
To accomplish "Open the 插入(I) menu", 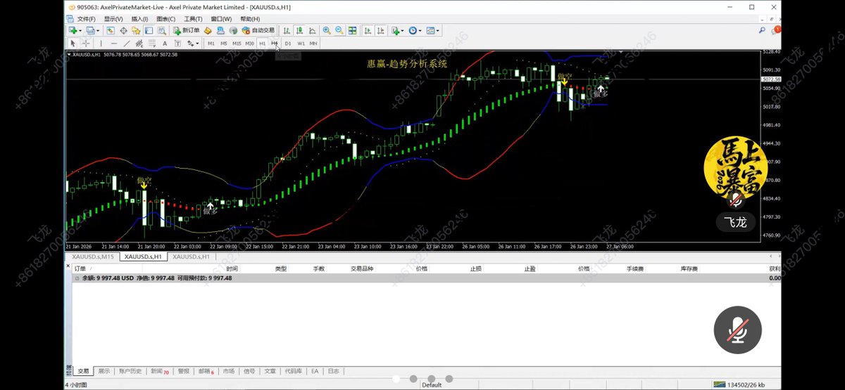I will tap(139, 19).
